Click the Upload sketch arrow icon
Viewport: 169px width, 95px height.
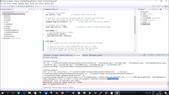[21, 6]
